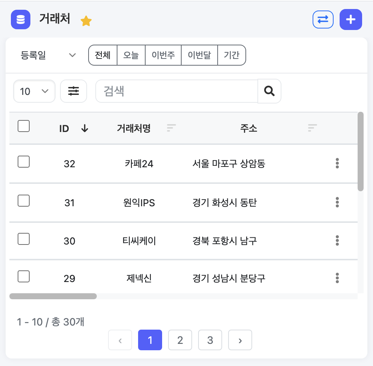Open the kebab menu for 티씨케이 row
Viewport: 373px width, 366px height.
(337, 241)
